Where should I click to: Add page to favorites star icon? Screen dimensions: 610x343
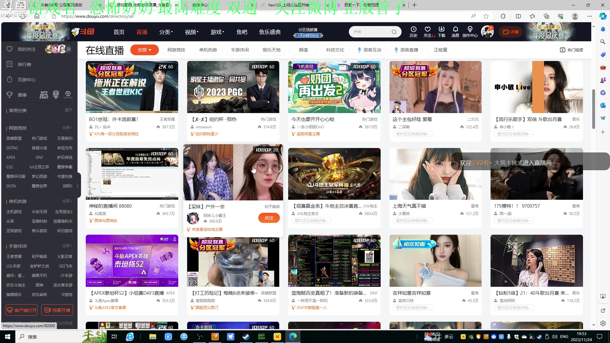[x=486, y=16]
